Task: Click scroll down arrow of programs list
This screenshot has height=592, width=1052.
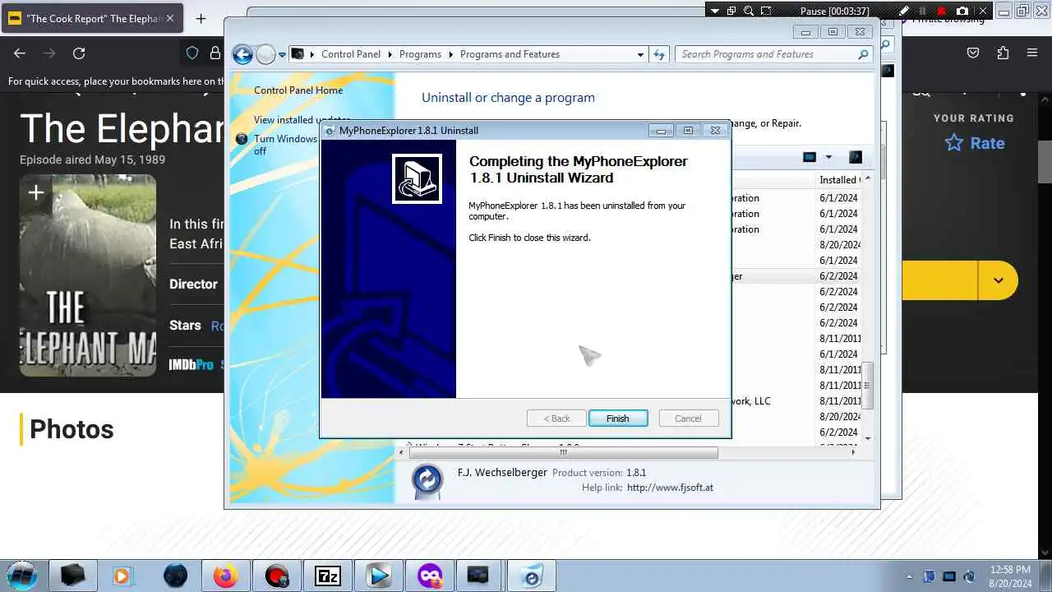Action: pyautogui.click(x=868, y=438)
